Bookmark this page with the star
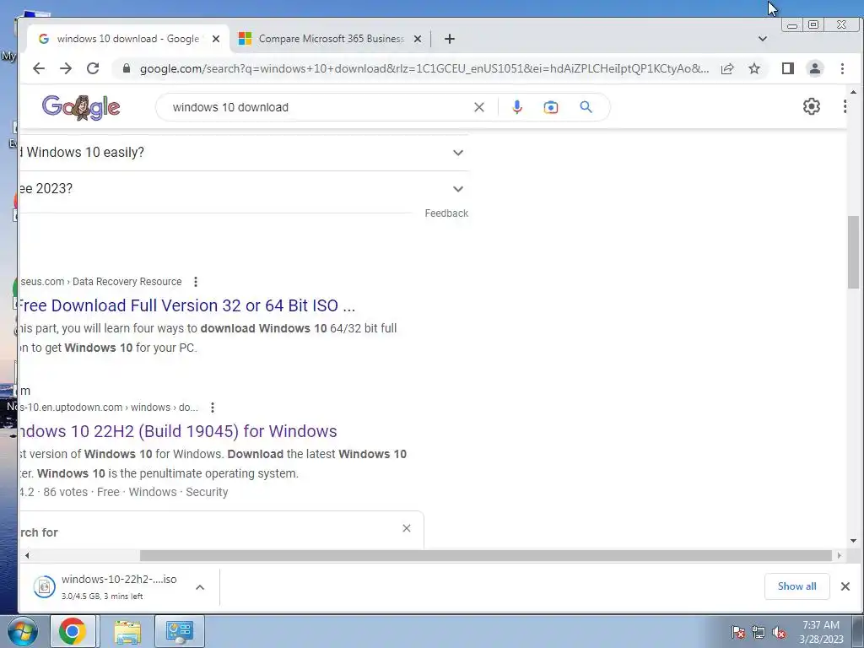 [754, 68]
